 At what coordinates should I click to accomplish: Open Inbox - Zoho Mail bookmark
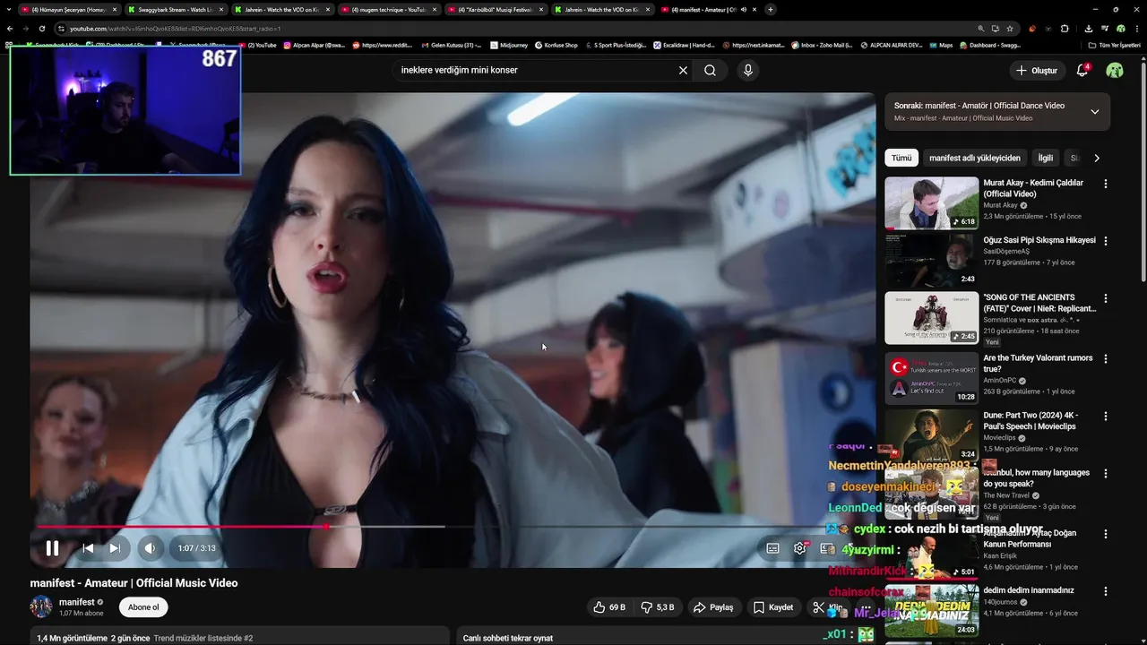click(x=821, y=45)
